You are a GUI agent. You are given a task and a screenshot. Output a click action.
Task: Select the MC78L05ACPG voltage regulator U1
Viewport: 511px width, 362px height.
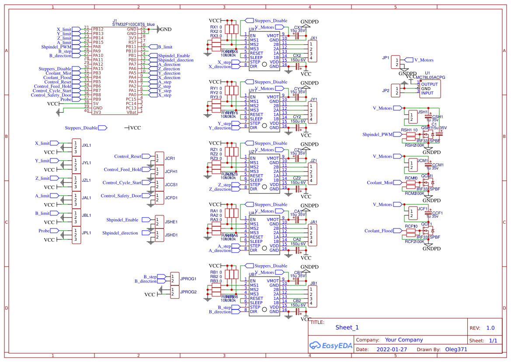point(430,88)
